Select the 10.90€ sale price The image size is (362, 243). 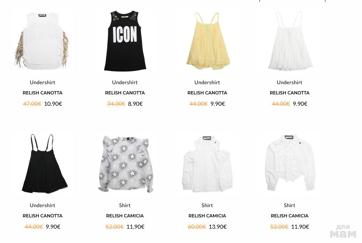coord(53,104)
